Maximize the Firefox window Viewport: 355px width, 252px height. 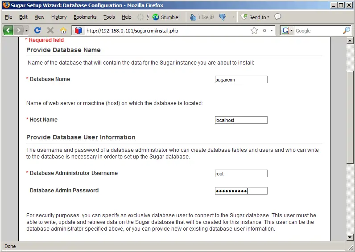coord(341,5)
